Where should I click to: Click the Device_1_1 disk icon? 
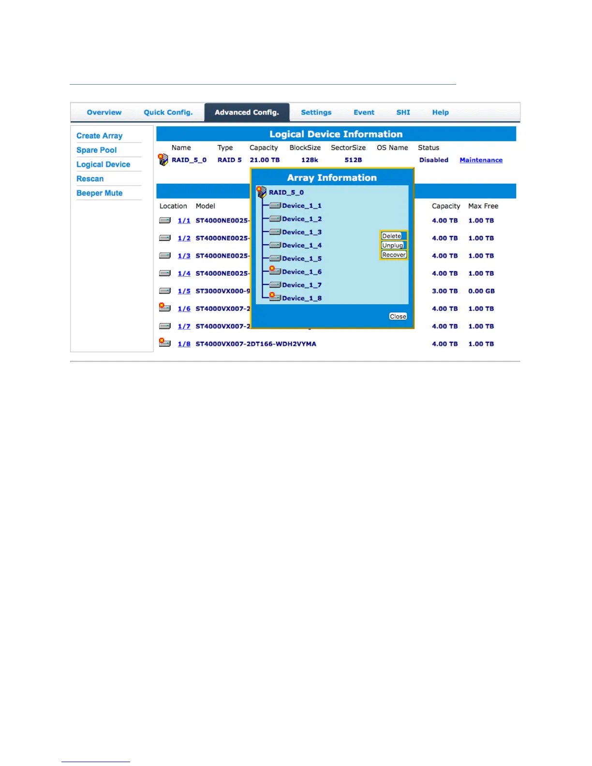click(275, 206)
